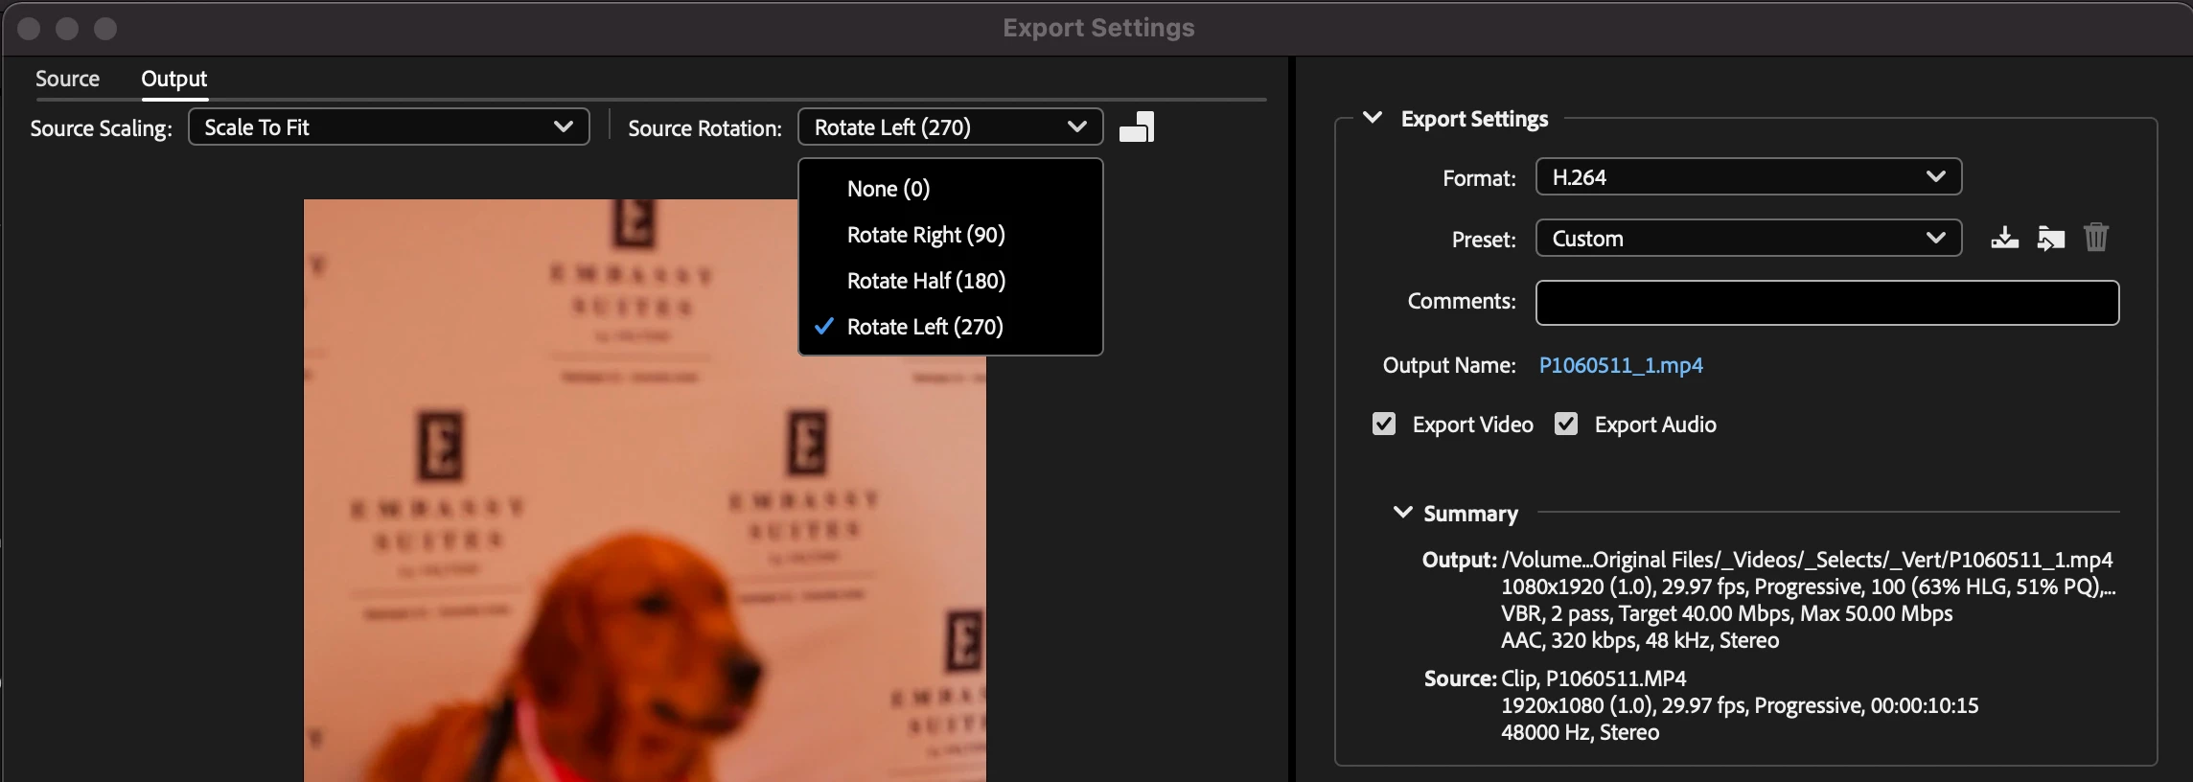Click into the Comments input field
The width and height of the screenshot is (2193, 782).
tap(1827, 303)
